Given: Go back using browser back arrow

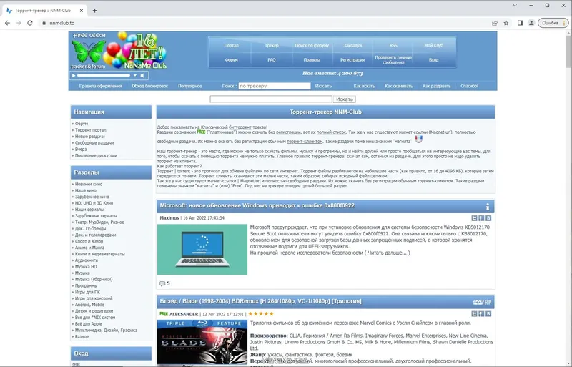Looking at the screenshot, I should point(7,23).
